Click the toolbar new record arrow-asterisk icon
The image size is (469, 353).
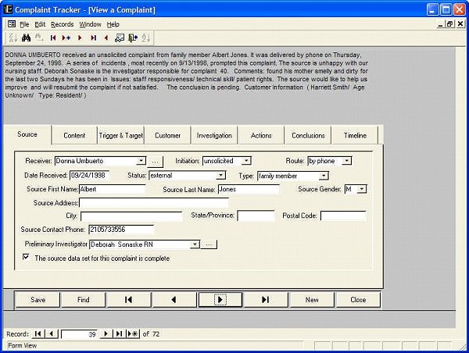click(66, 37)
